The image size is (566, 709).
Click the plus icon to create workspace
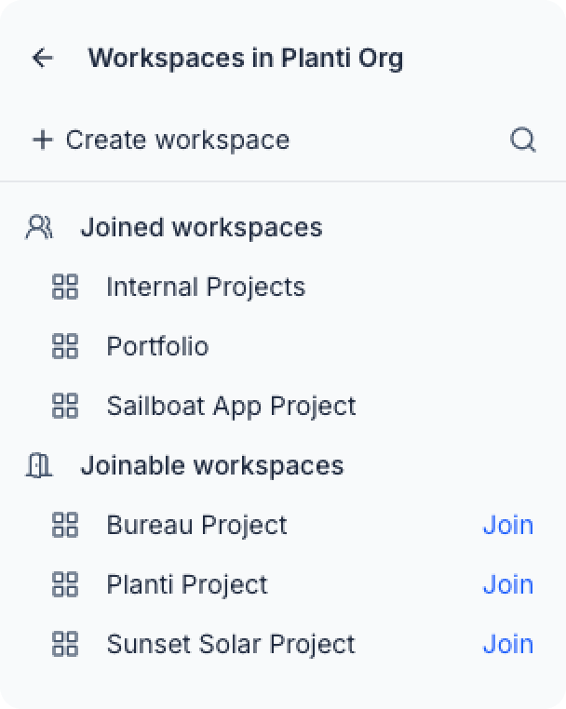click(x=42, y=140)
